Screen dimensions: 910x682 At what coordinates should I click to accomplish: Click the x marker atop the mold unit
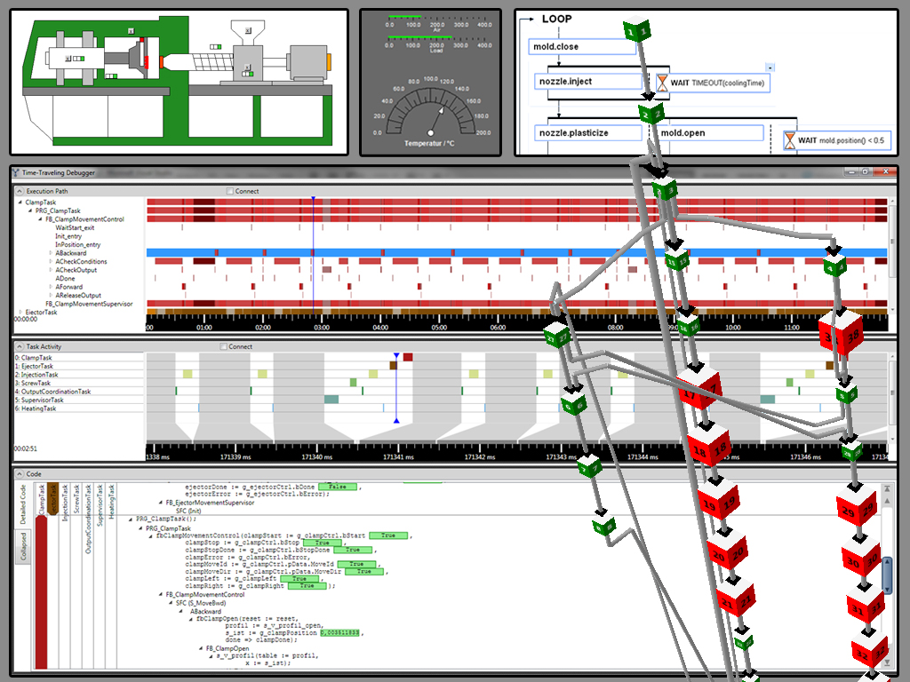coord(132,31)
